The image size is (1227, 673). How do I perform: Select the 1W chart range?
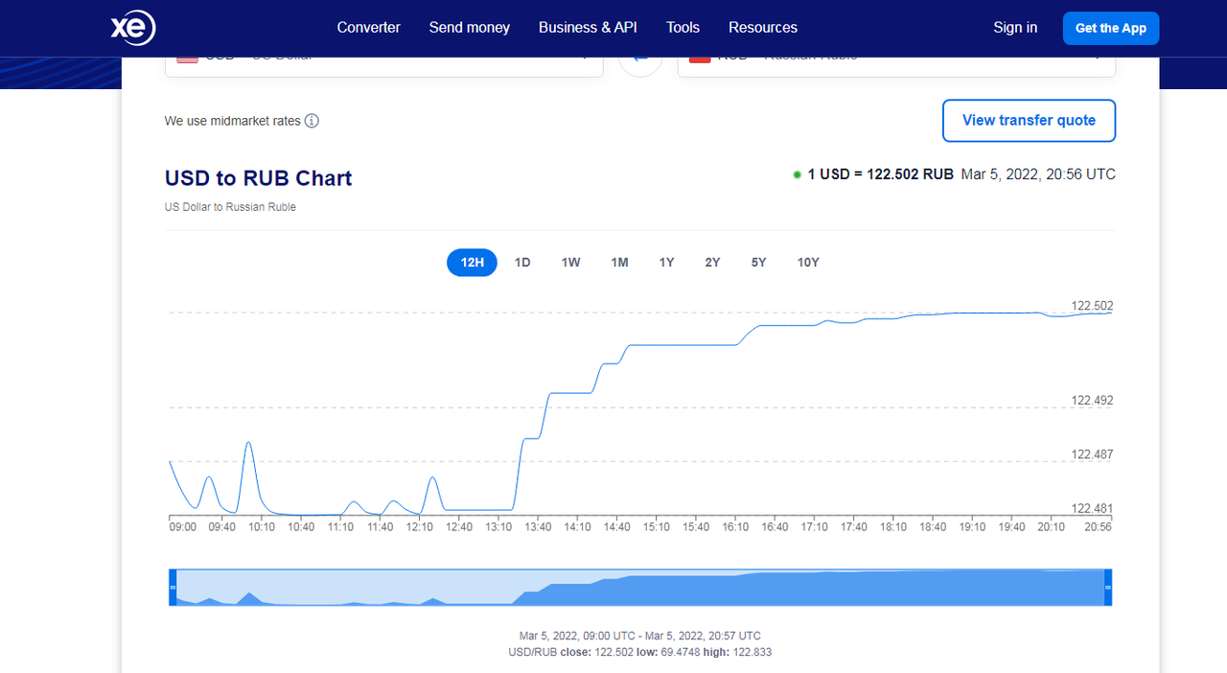[570, 263]
